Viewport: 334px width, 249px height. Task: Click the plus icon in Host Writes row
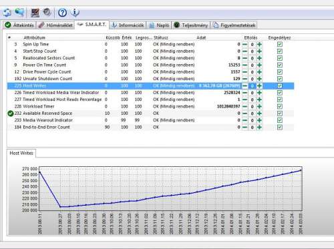[x=259, y=86]
